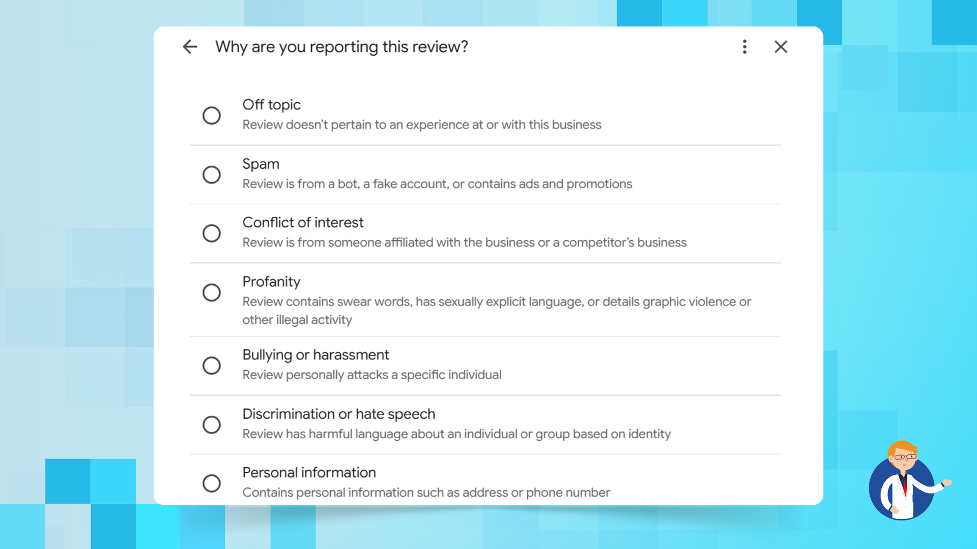Select the Personal information radio button
The image size is (977, 549).
click(212, 483)
